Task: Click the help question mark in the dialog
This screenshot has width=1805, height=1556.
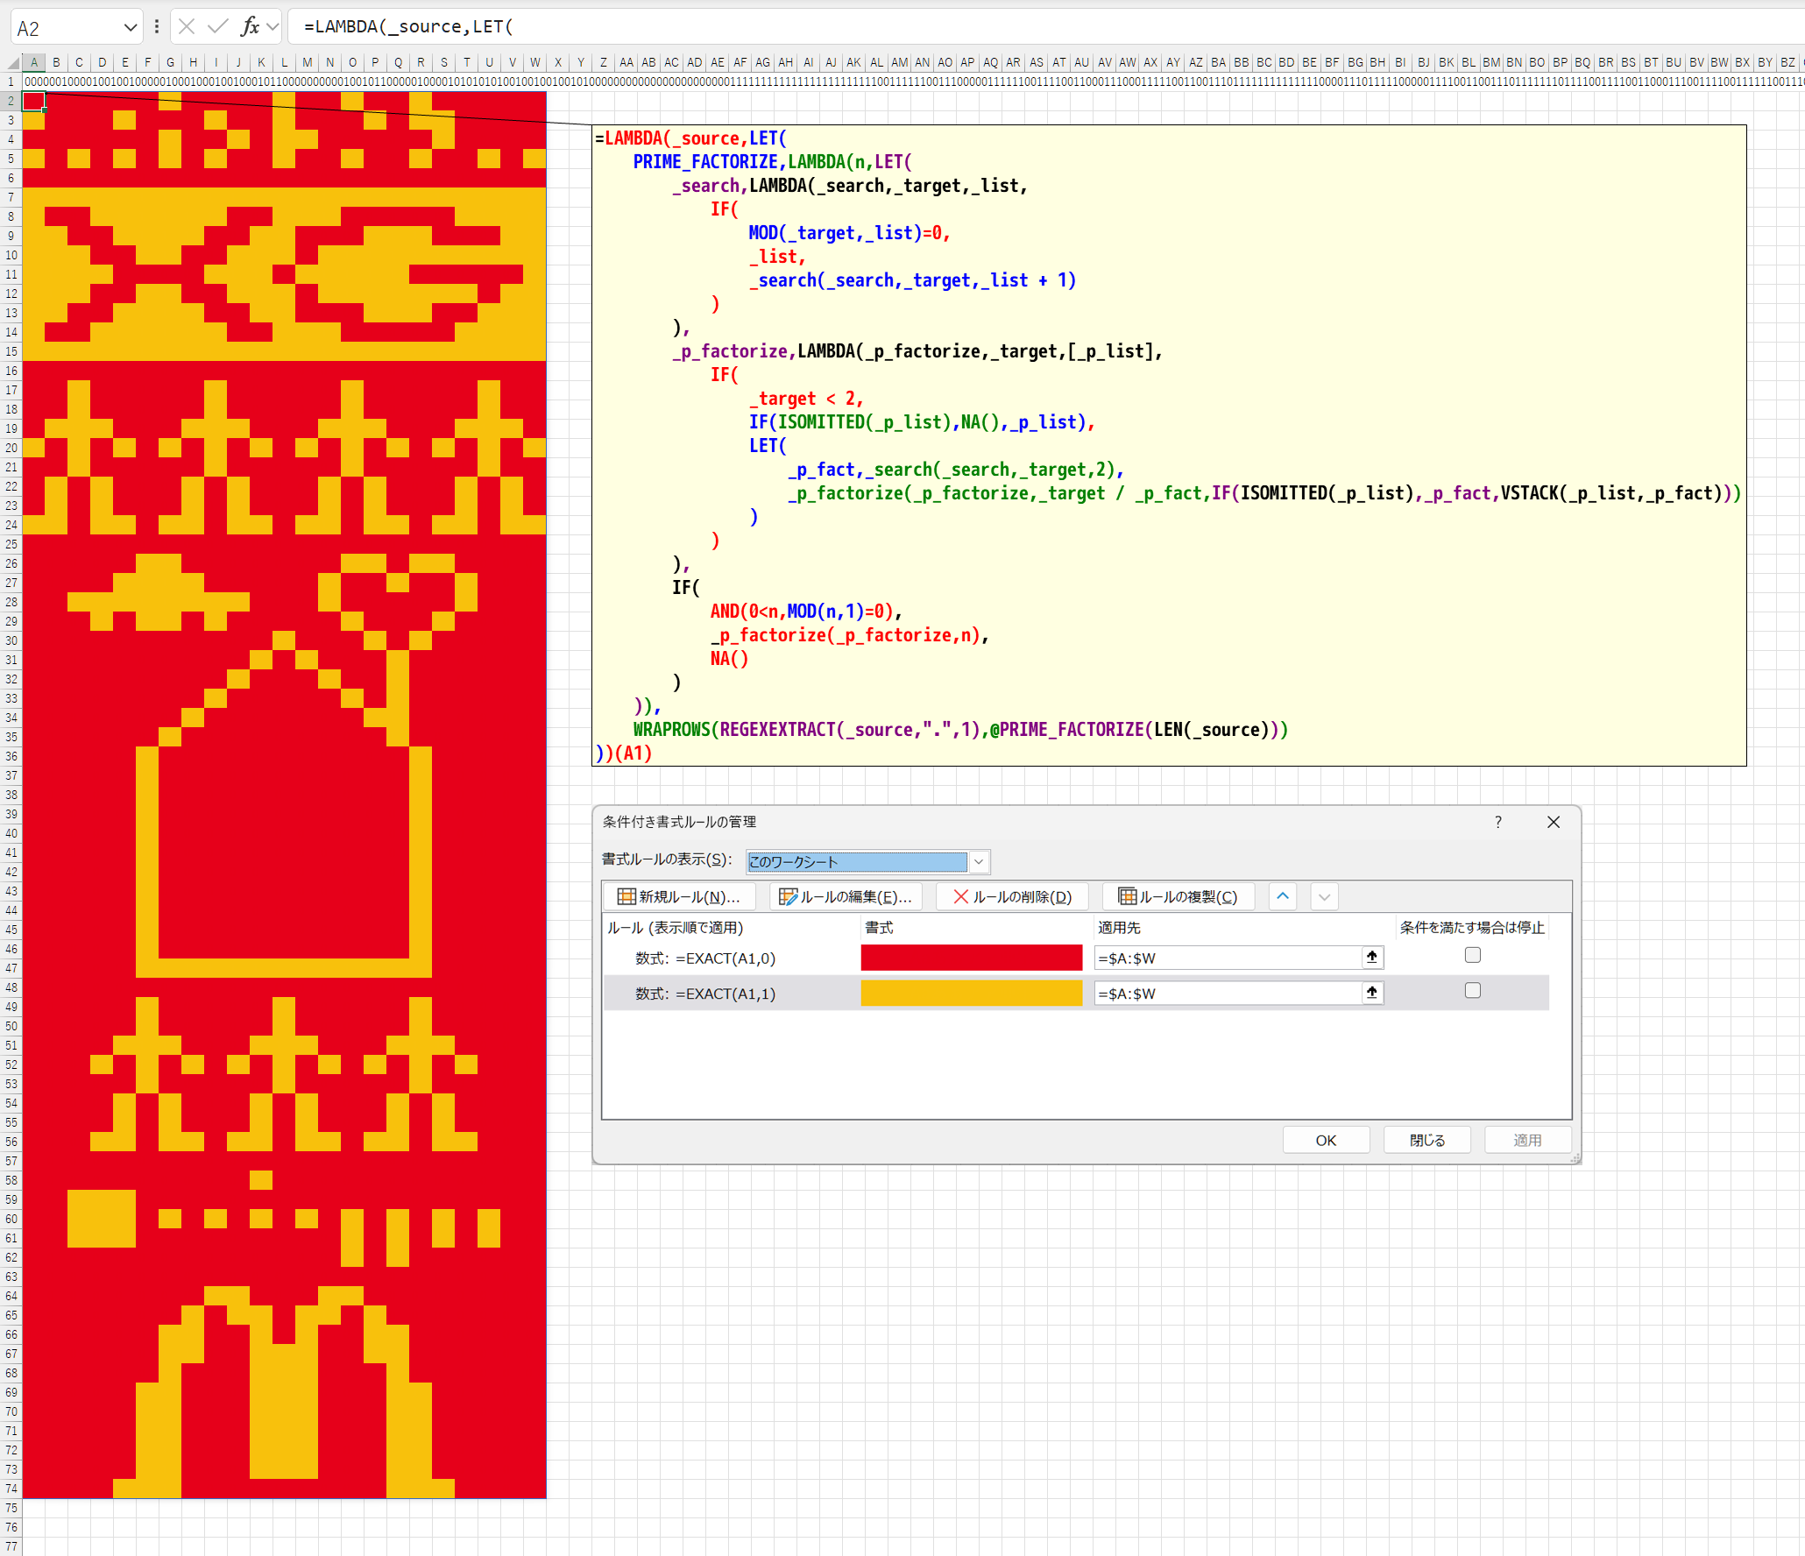Action: 1498,822
